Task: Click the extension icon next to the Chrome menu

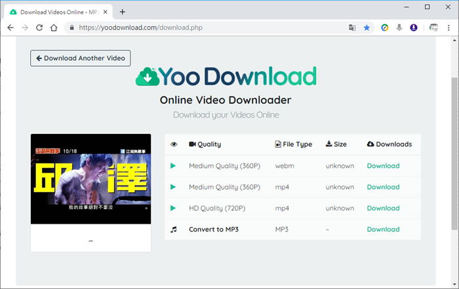Action: (x=433, y=27)
